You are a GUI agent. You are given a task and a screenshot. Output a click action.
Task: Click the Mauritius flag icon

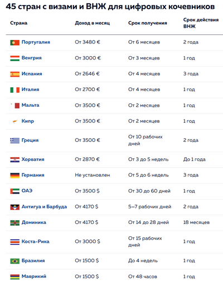click(15, 277)
